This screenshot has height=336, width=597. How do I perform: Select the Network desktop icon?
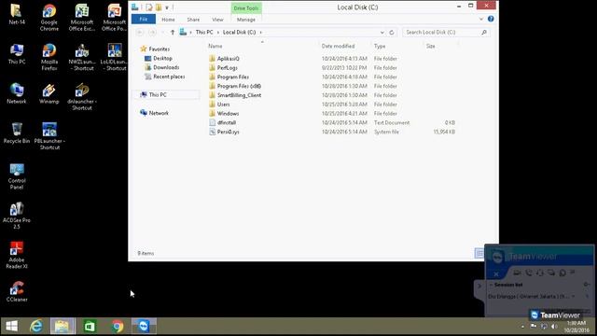click(17, 93)
